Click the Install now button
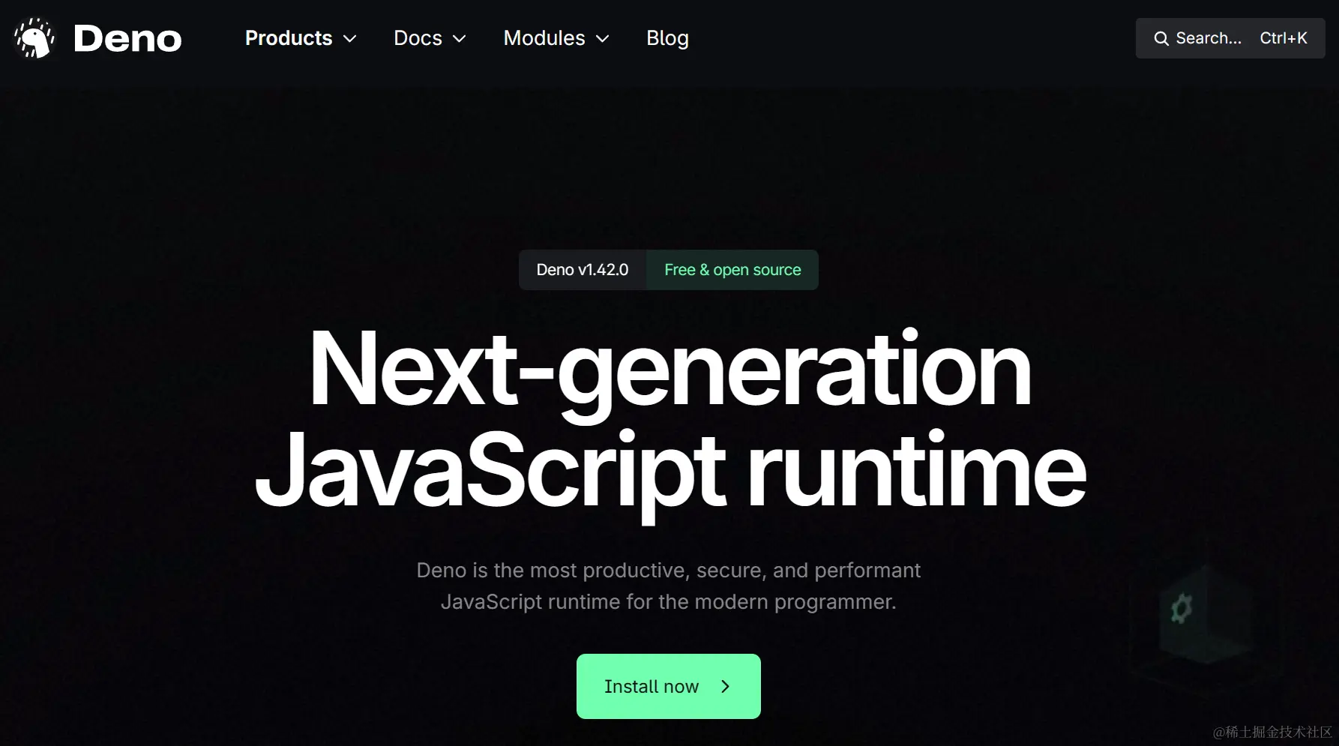 [x=669, y=686]
